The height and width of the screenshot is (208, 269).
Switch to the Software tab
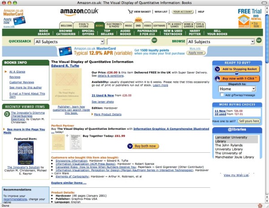pos(159,26)
